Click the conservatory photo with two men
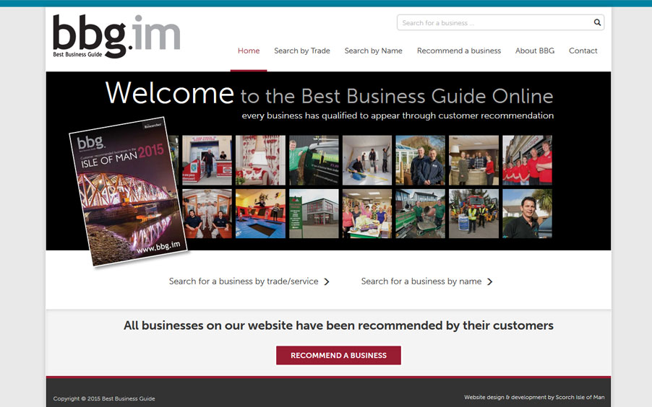This screenshot has height=407, width=652. [420, 160]
